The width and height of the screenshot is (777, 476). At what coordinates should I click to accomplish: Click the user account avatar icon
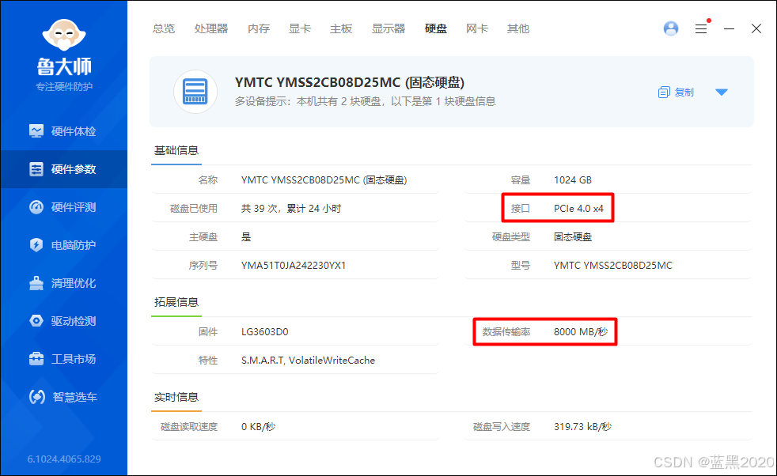click(x=671, y=28)
